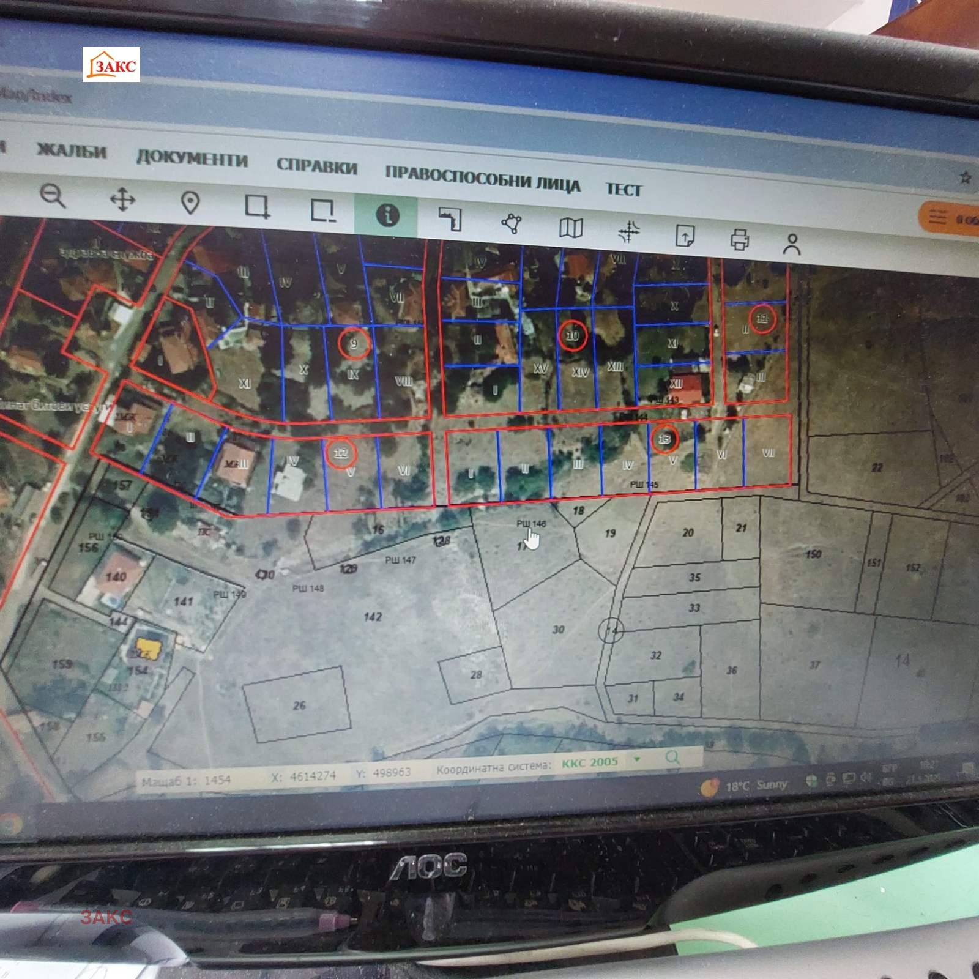This screenshot has height=979, width=979.
Task: Open the ЖАЛБИ menu
Action: click(72, 151)
